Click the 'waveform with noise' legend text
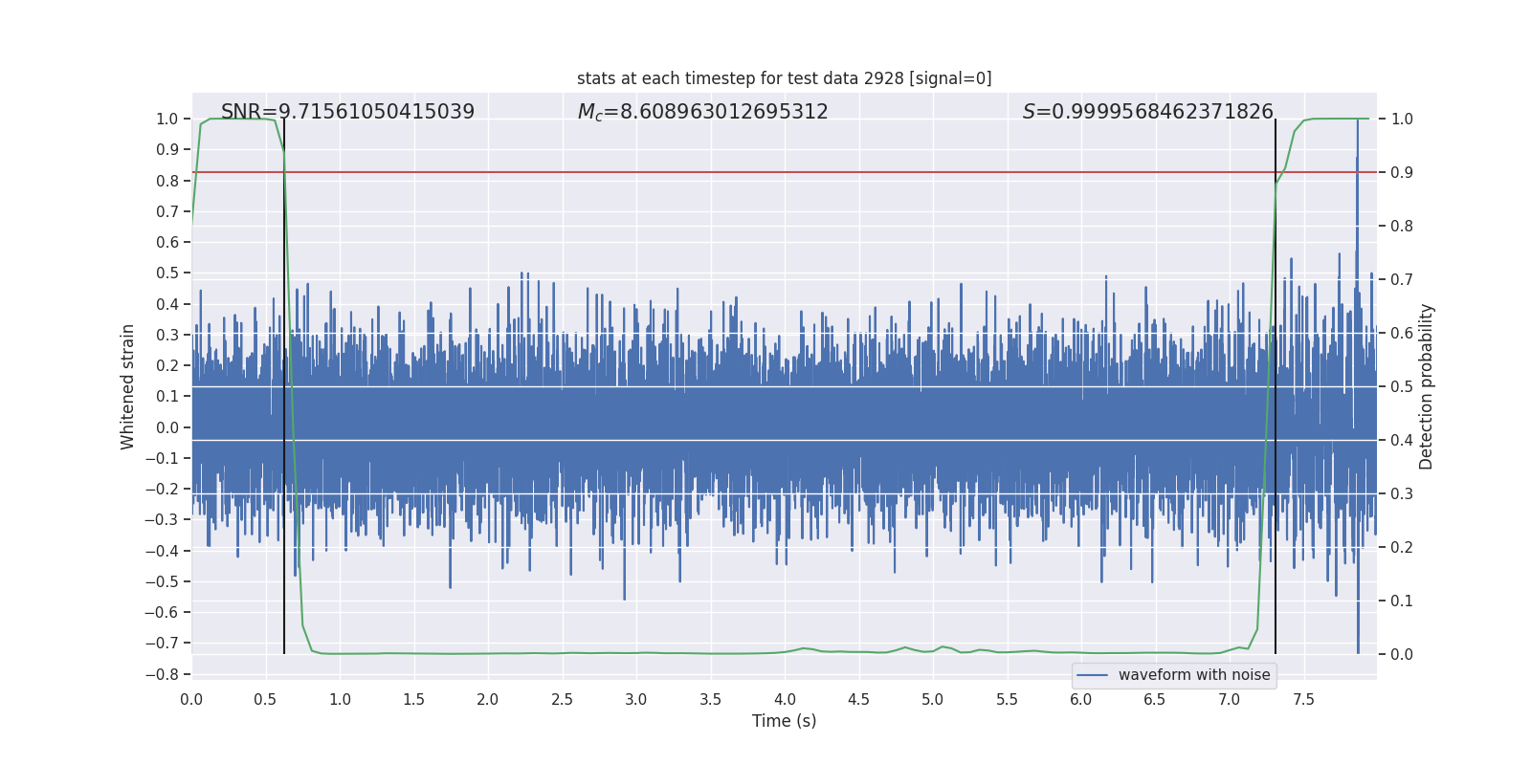 coord(1194,675)
